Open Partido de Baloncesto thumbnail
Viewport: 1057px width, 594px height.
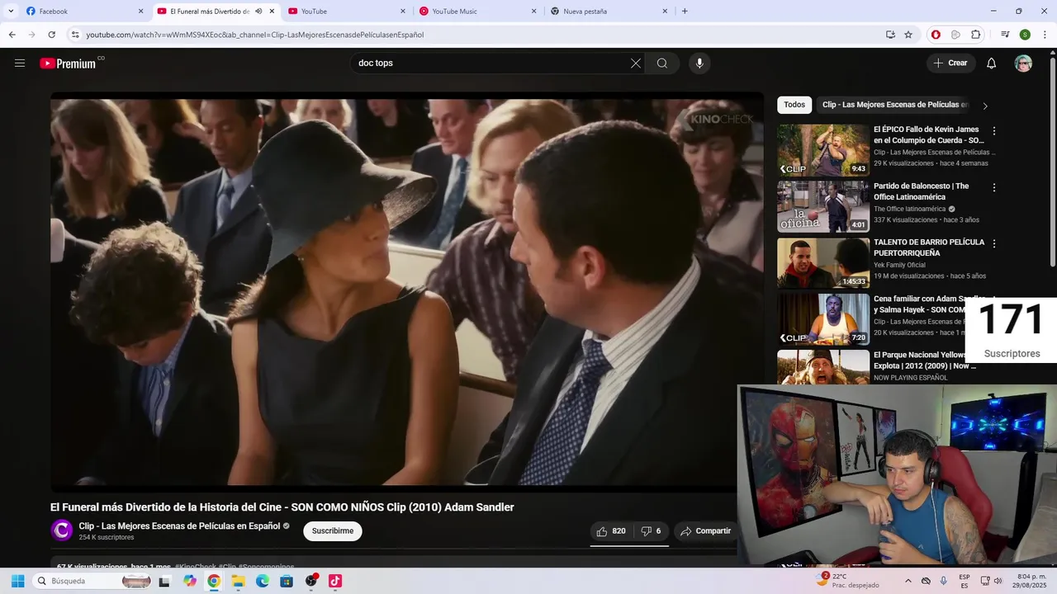(823, 207)
